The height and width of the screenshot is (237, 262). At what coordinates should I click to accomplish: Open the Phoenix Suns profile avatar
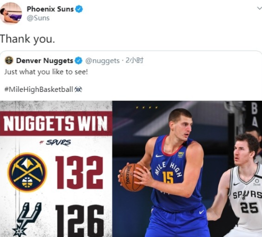pos(11,13)
